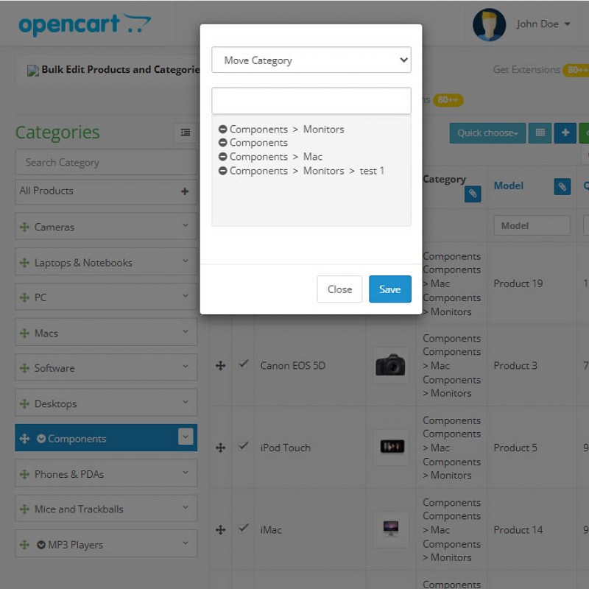Remove 'Components > Mac' using its minus icon
The height and width of the screenshot is (589, 589).
coord(222,157)
